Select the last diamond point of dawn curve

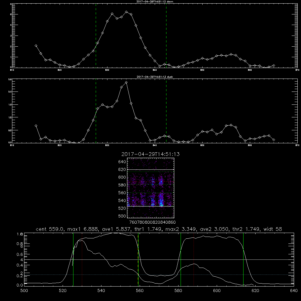point(274,65)
